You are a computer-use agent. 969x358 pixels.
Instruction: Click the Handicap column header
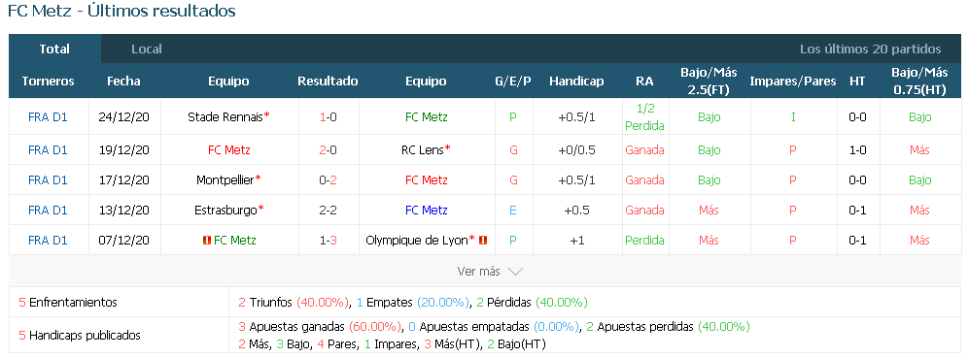tap(576, 81)
